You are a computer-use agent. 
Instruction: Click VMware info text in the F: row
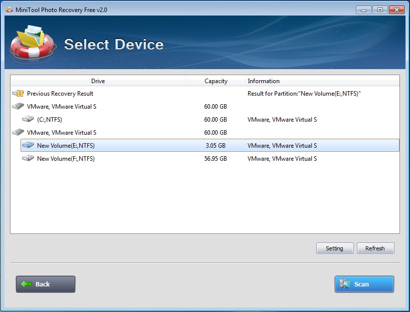282,159
